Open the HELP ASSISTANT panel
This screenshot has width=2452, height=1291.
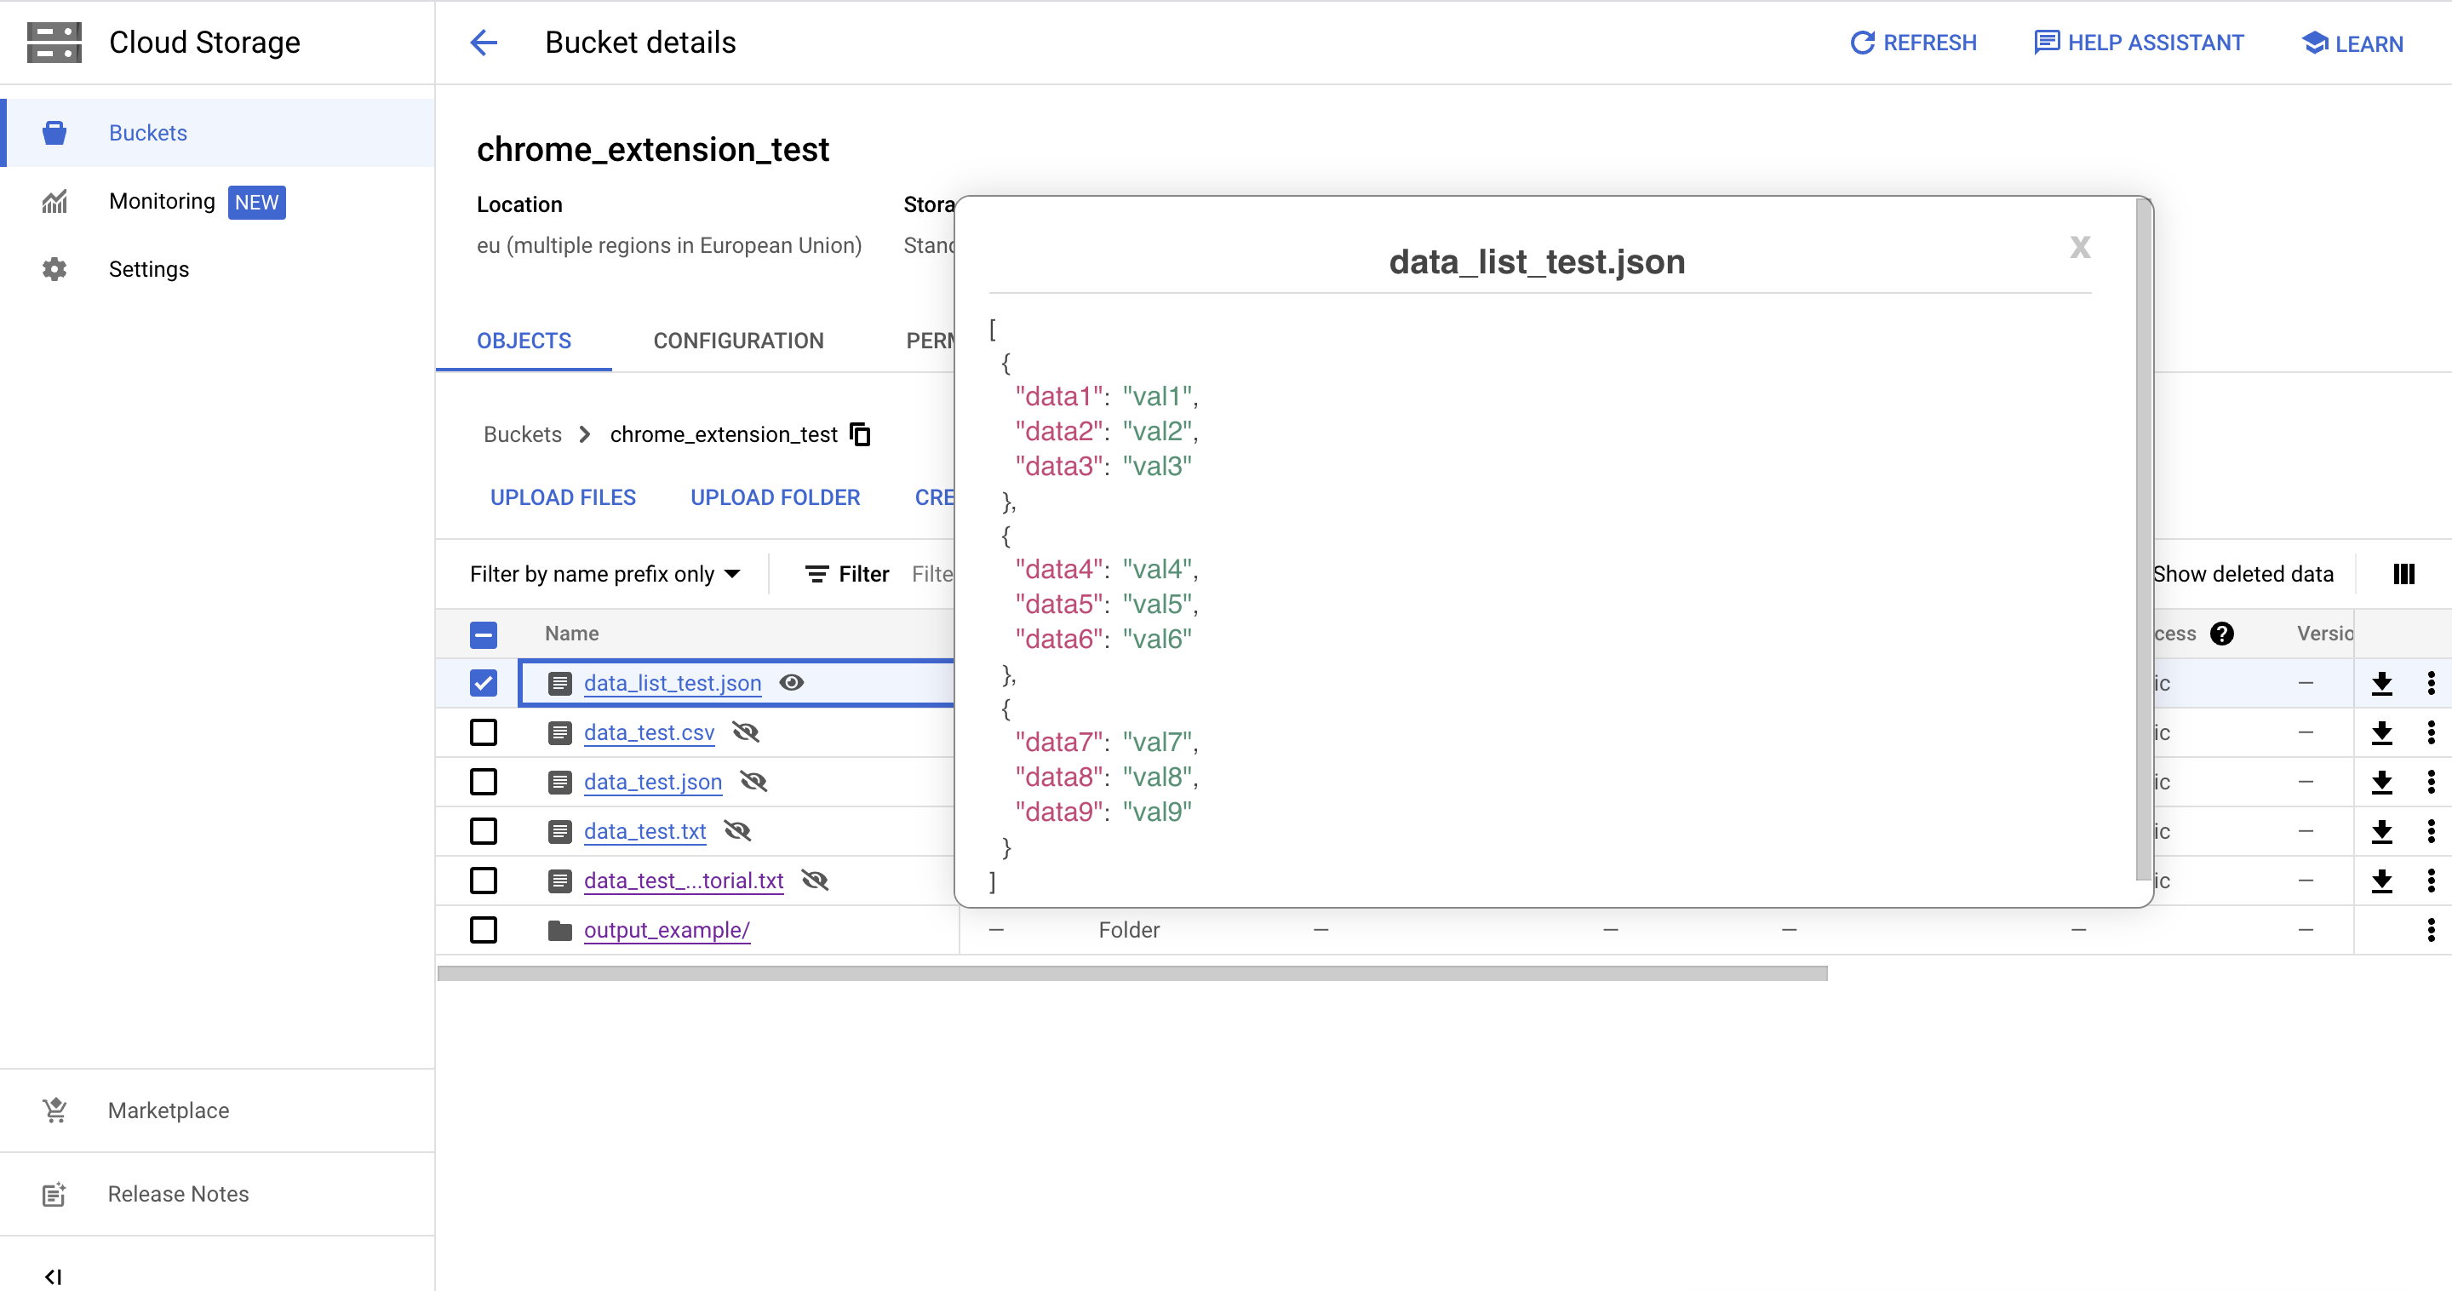pyautogui.click(x=2138, y=43)
